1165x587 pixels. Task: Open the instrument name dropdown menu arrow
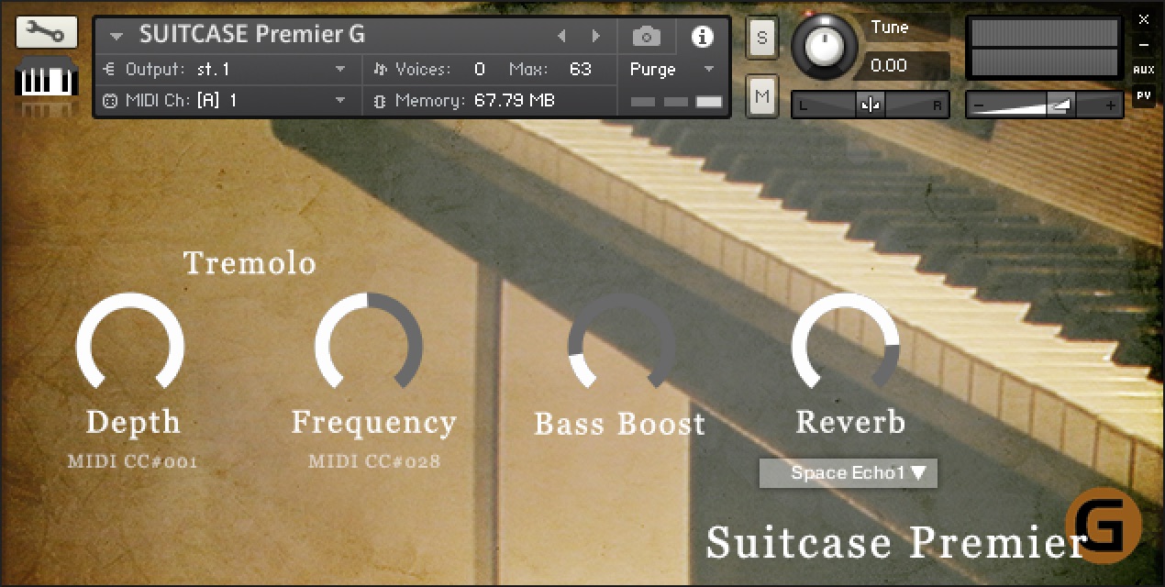pos(116,37)
